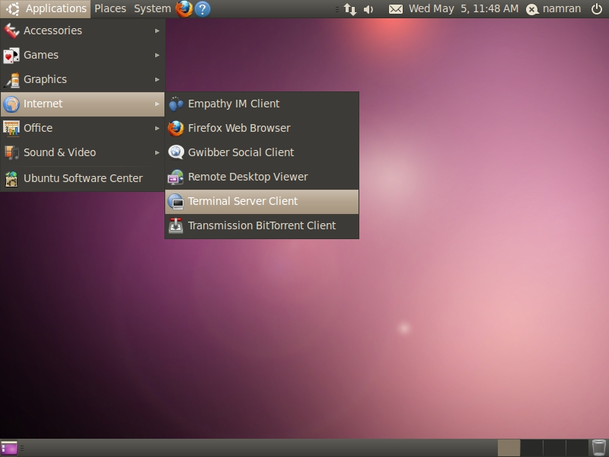Open the help question mark icon
Screen dimensions: 609x457
pyautogui.click(x=202, y=9)
